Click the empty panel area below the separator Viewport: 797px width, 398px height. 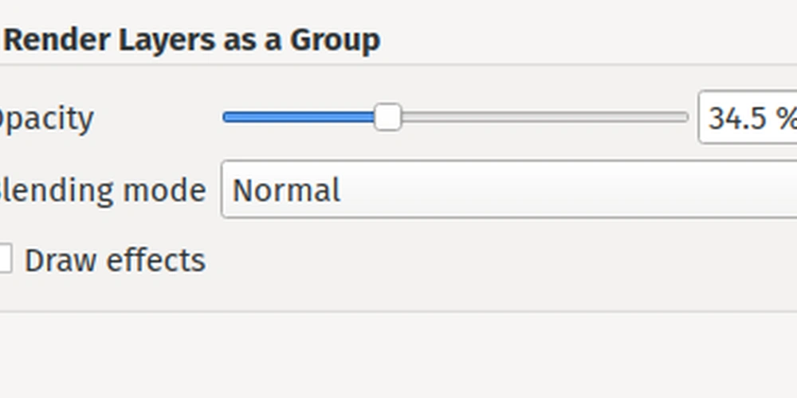point(398,355)
